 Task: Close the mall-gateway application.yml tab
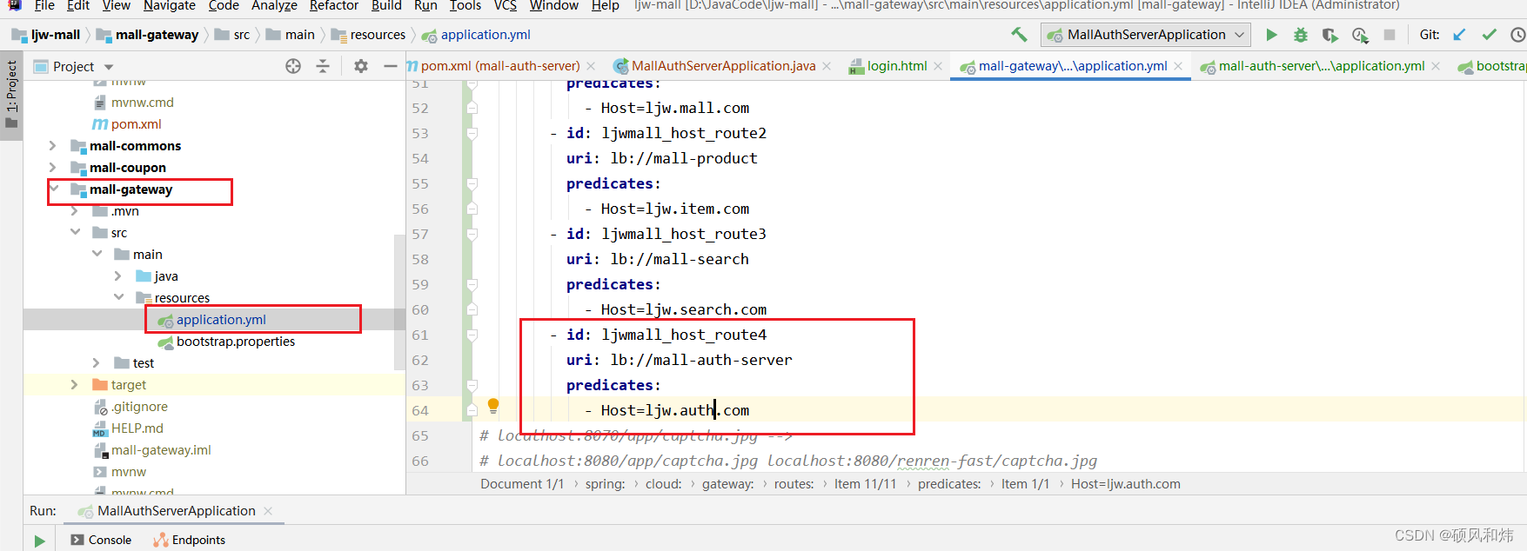point(1178,66)
